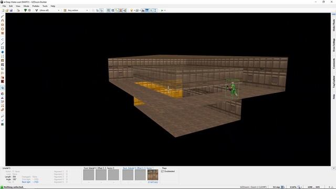Open the Mode menu
Viewport: 336px width, 189px height.
(26, 6)
